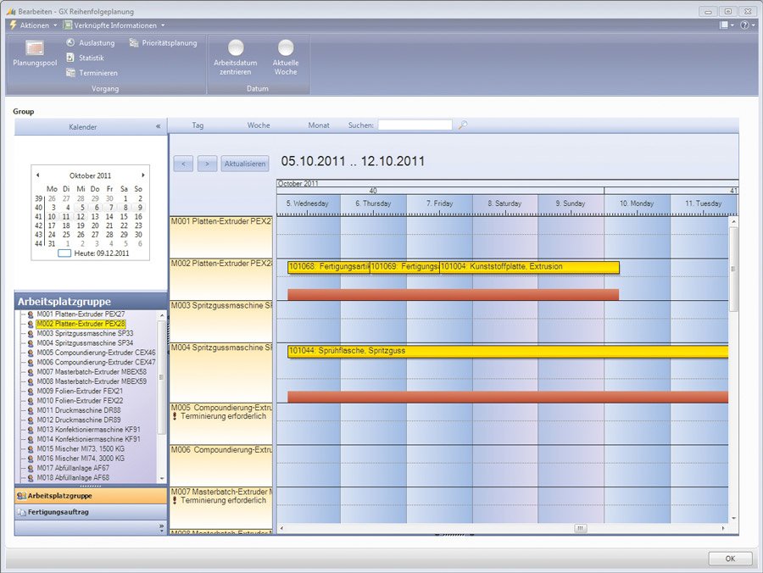The image size is (763, 573).
Task: Click the 7. Friday column header
Action: tap(439, 203)
